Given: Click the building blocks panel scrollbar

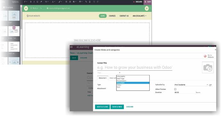Looking at the screenshot, I should (21, 18).
